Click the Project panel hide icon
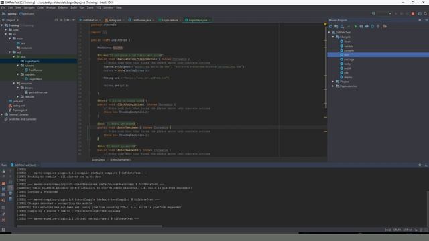The height and width of the screenshot is (241, 429). [74, 20]
